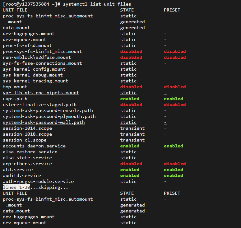The image size is (241, 228).
Task: Click the run-vmblock\x2dfuse.mount entry
Action: 37,57
